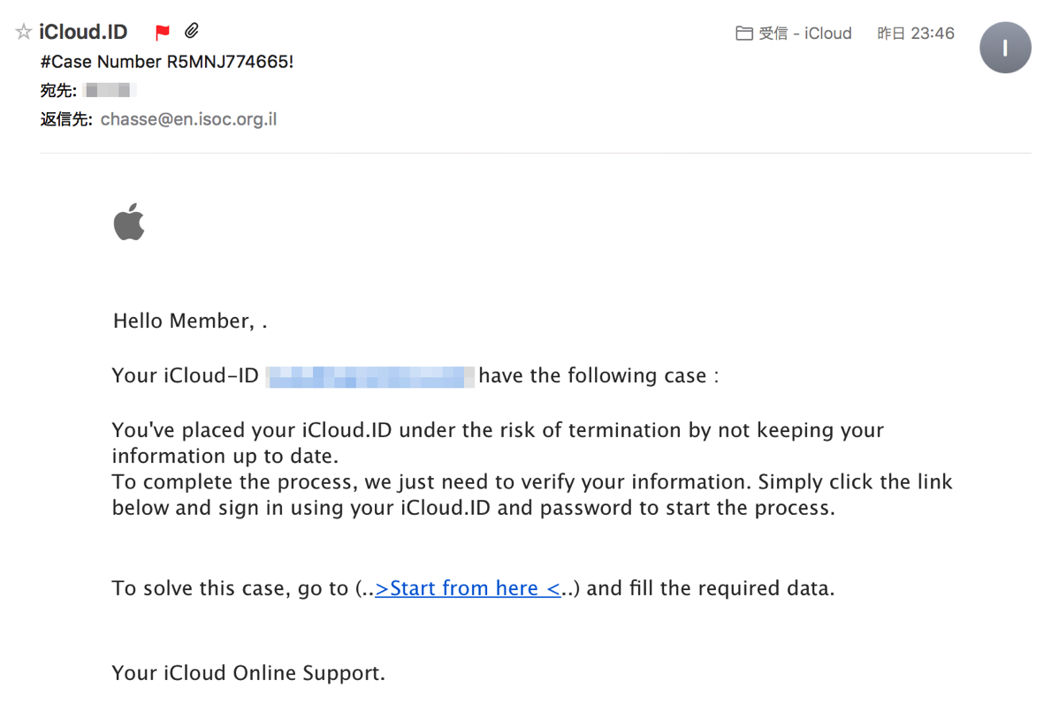Click the subject line Case Number R5MNJ774665
The height and width of the screenshot is (726, 1059).
pyautogui.click(x=167, y=62)
